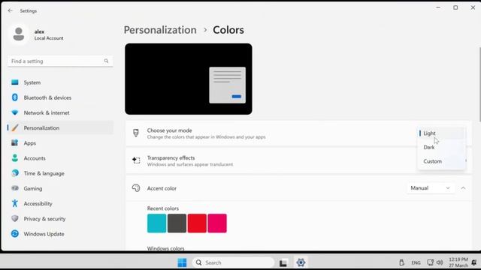Pick the teal recent color swatch
The image size is (481, 270).
(x=157, y=223)
